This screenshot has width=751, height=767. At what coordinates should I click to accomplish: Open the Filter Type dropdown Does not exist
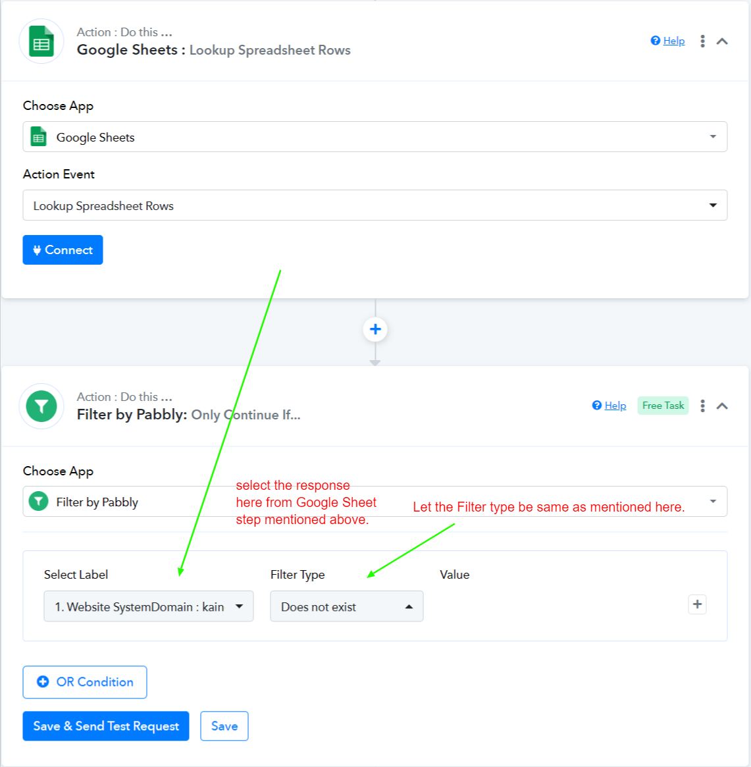[347, 606]
